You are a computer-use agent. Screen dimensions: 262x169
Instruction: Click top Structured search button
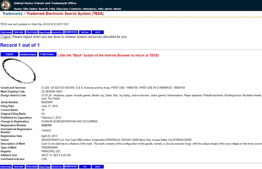[31, 32]
